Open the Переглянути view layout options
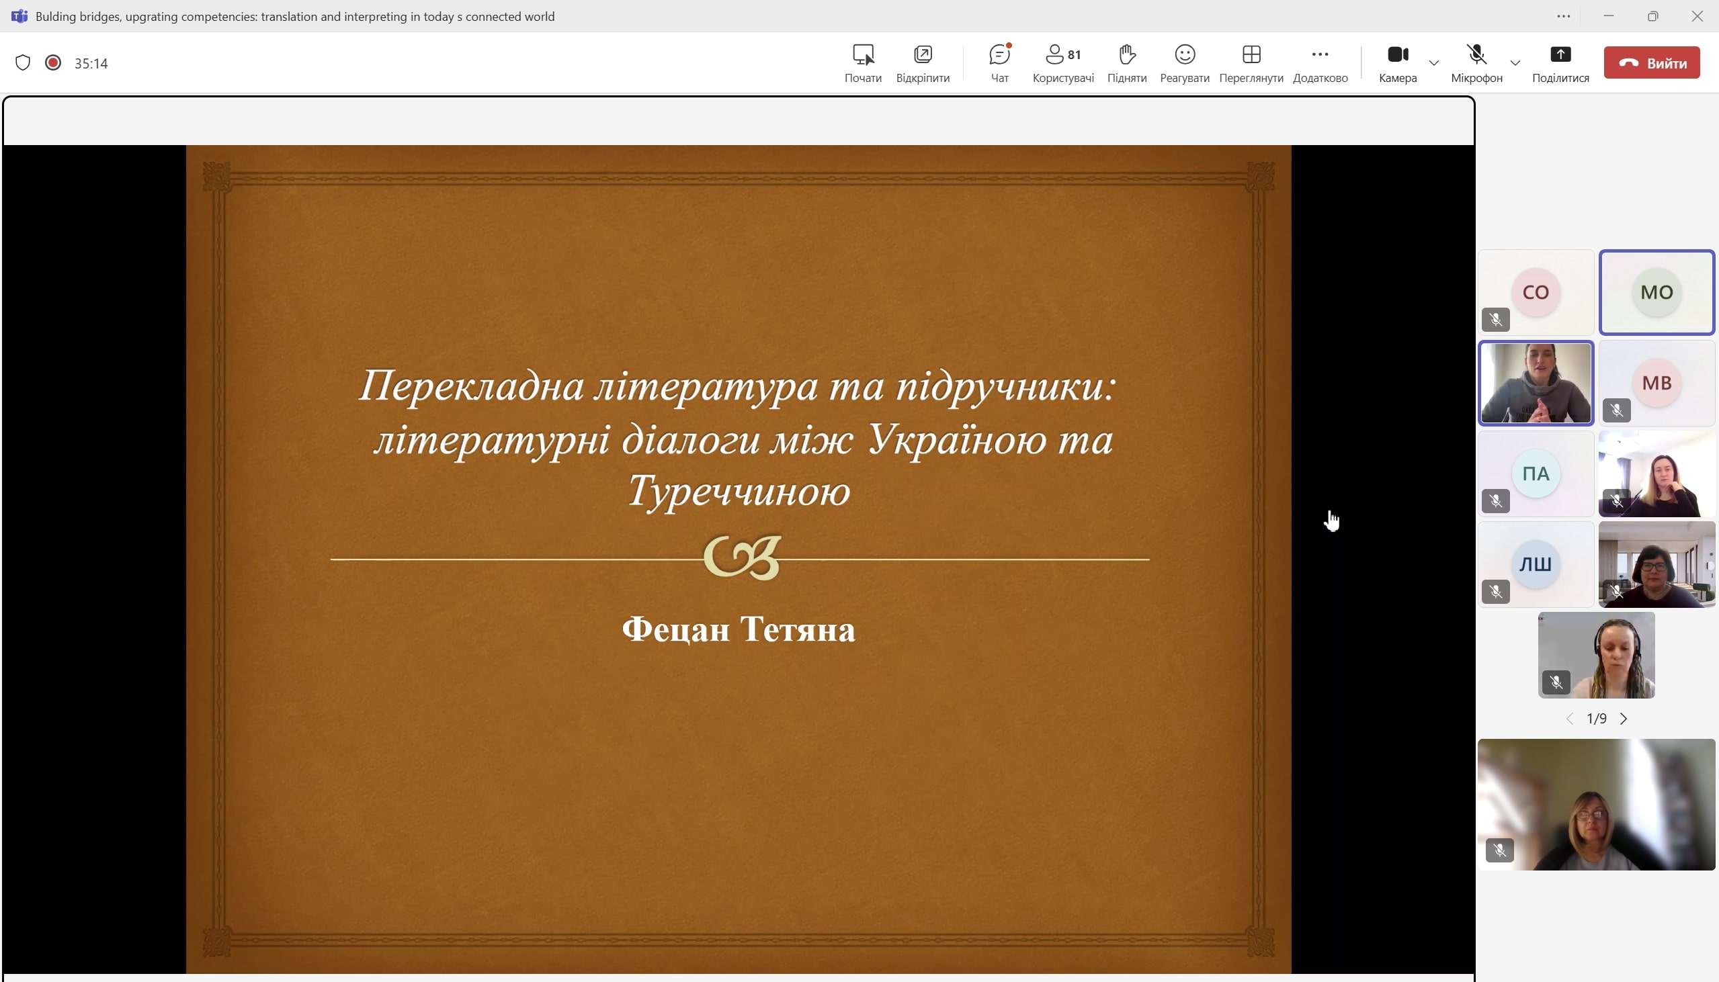This screenshot has width=1719, height=982. (1251, 54)
